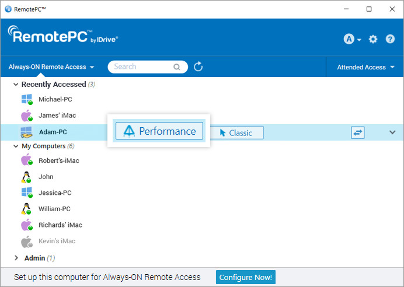Select Michael-PC Windows icon

coord(27,99)
